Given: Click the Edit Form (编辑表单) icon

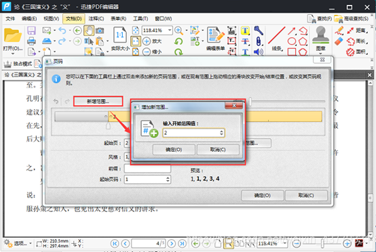Looking at the screenshot, I should [x=215, y=35].
